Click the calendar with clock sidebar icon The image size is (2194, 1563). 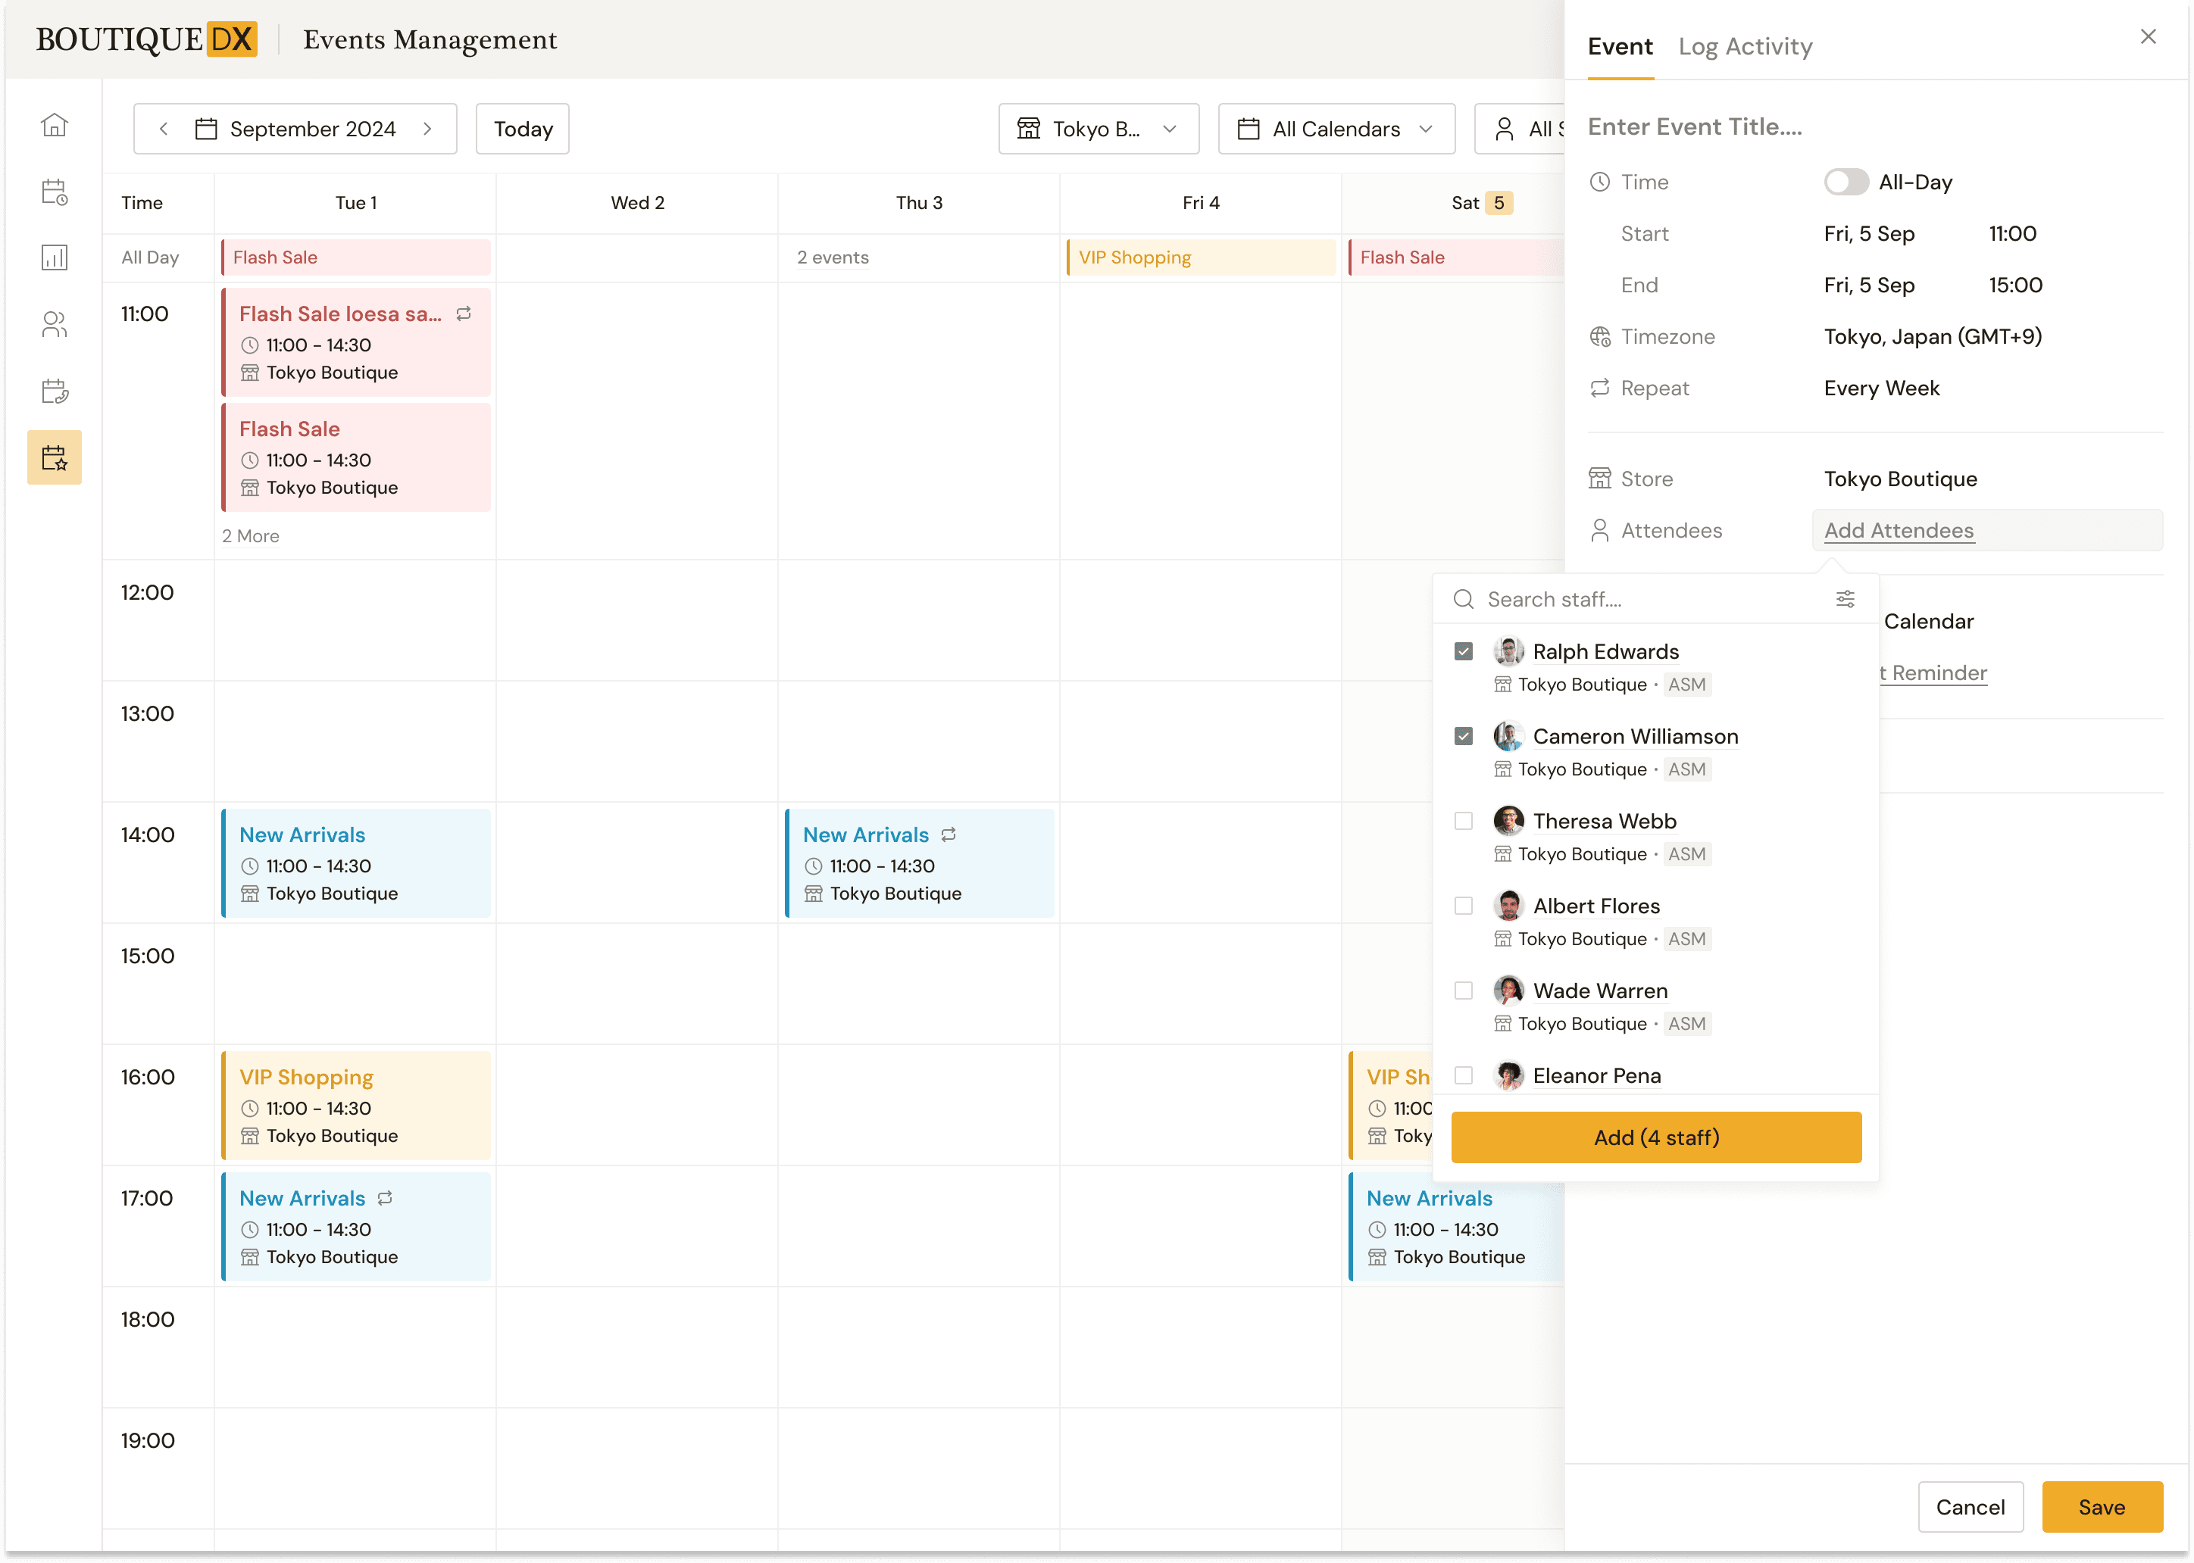click(54, 192)
